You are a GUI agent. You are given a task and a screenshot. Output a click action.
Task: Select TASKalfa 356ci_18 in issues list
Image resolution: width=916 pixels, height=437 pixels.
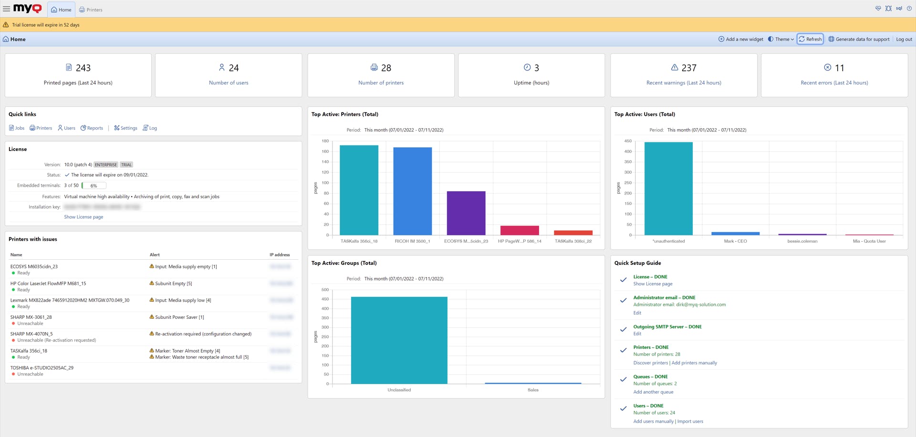(153, 354)
